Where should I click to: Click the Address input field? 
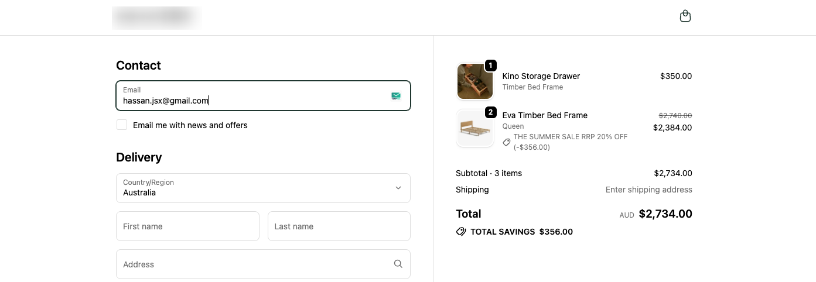[263, 264]
